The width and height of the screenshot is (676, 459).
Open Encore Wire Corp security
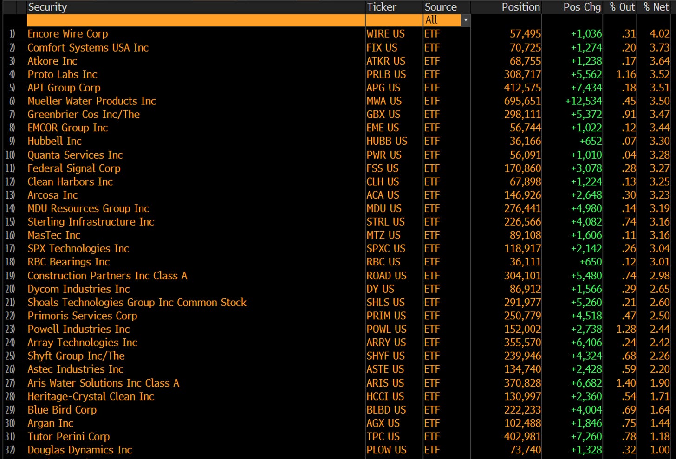click(68, 34)
